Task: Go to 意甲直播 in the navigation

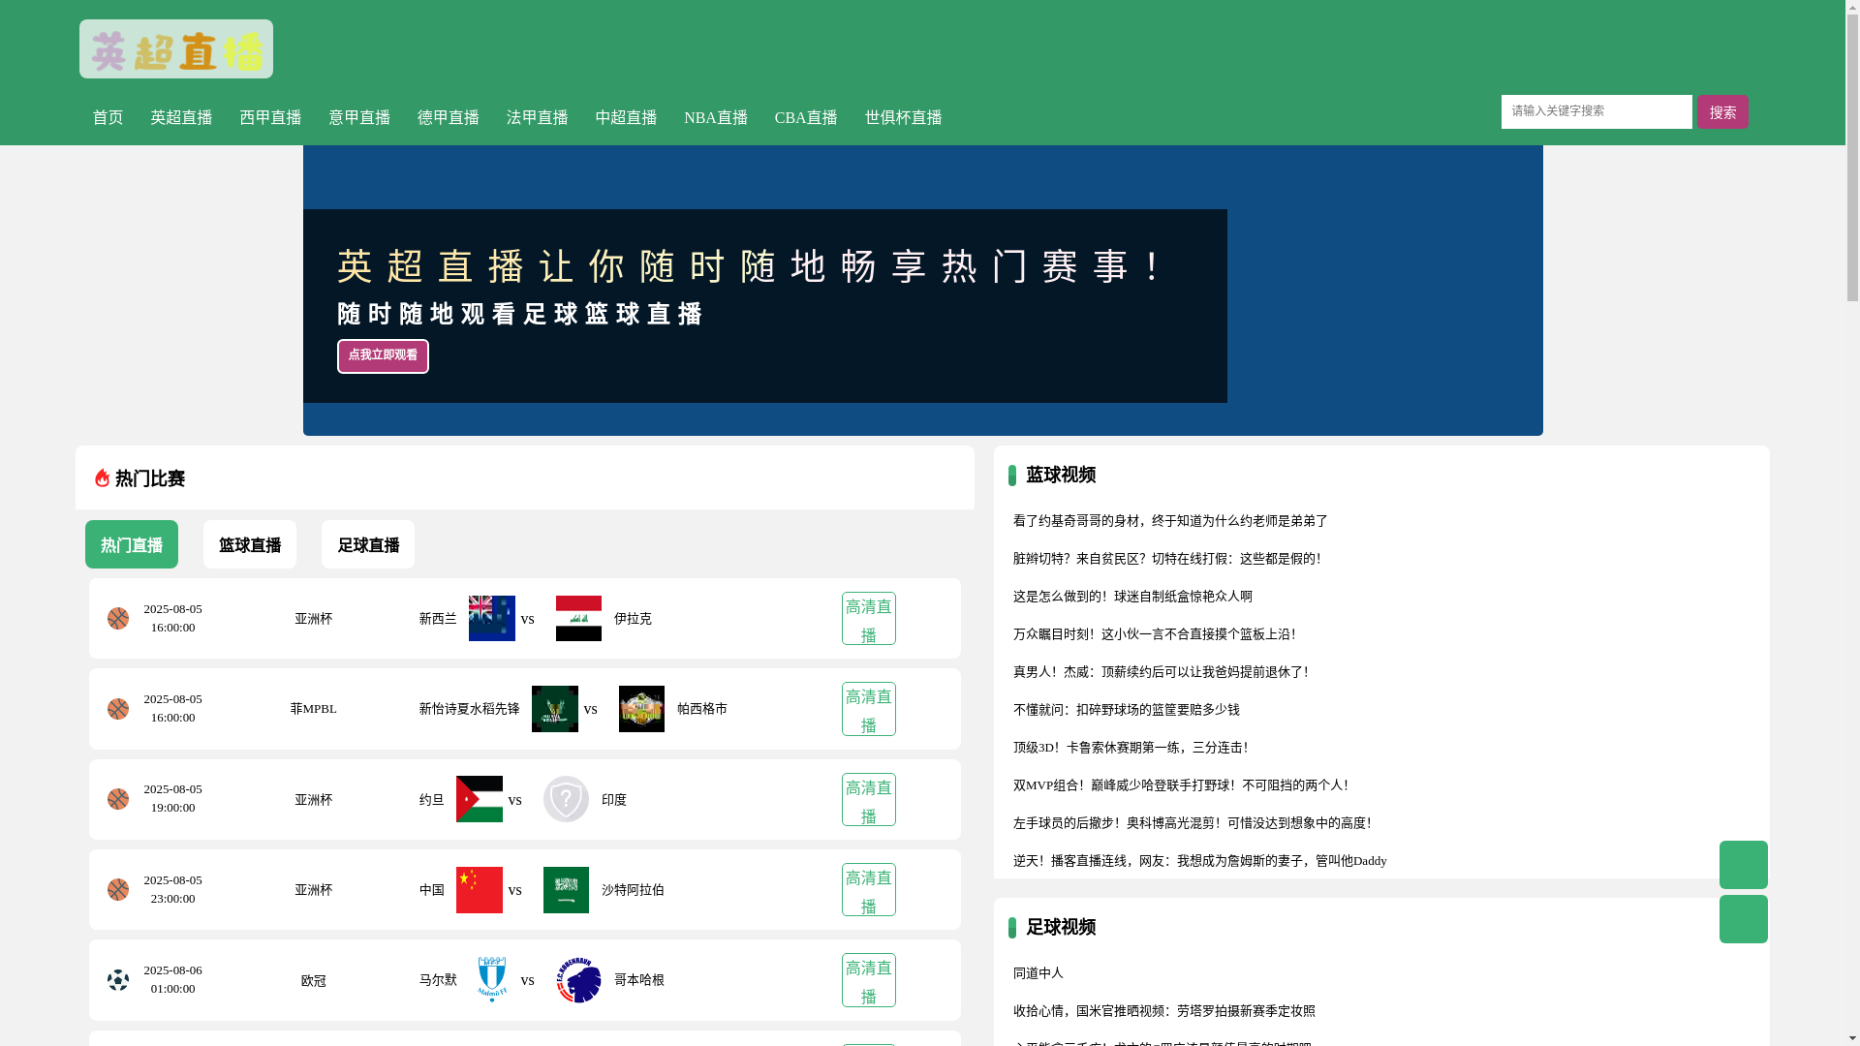Action: click(x=359, y=118)
